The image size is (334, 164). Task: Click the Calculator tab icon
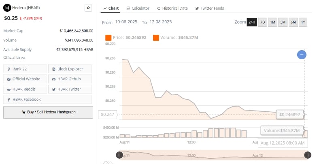point(128,9)
